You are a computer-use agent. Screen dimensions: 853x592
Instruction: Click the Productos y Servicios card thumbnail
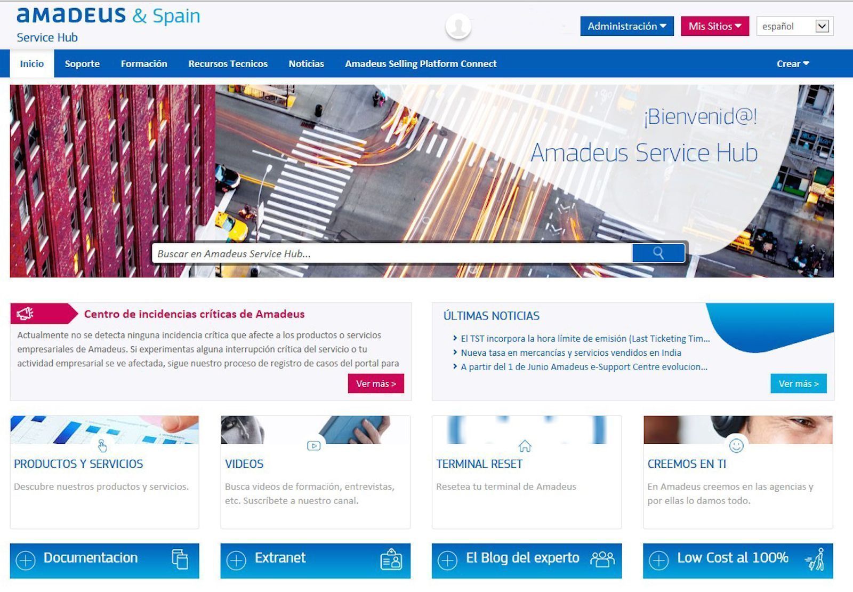pos(104,430)
